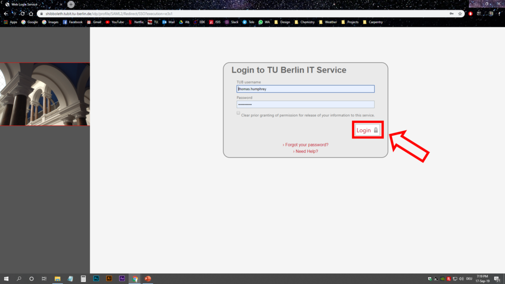Open the Netflix bookmark
The width and height of the screenshot is (505, 284).
tap(136, 22)
